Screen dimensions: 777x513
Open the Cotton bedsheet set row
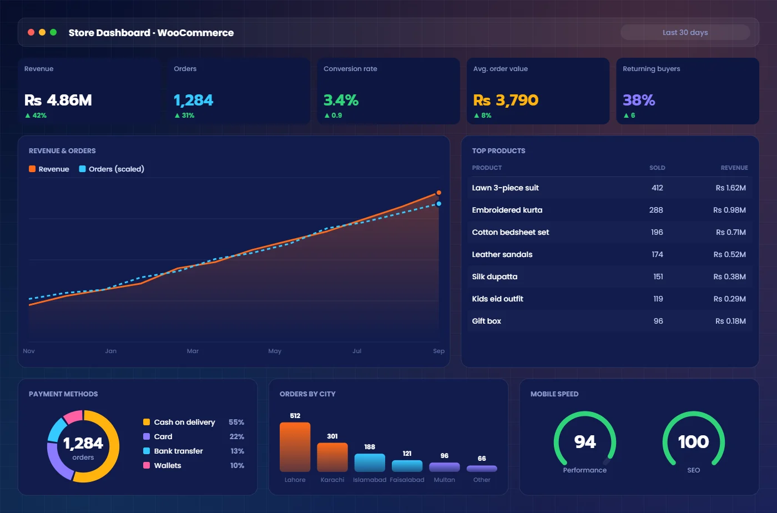click(x=610, y=232)
